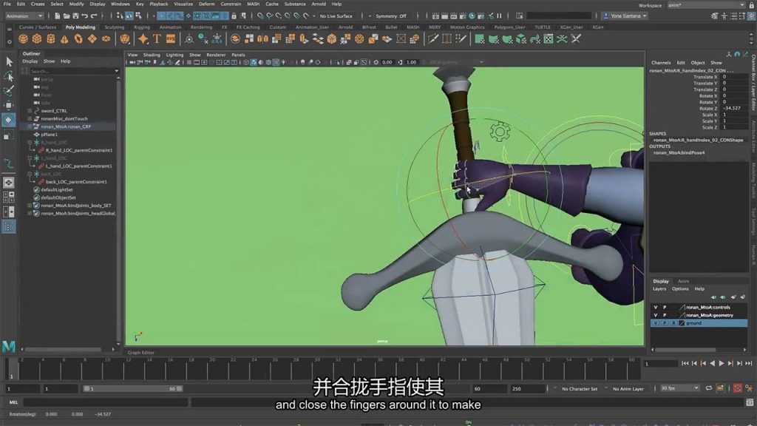Image resolution: width=757 pixels, height=426 pixels.
Task: Click the MEL command line field
Action: pyautogui.click(x=105, y=402)
